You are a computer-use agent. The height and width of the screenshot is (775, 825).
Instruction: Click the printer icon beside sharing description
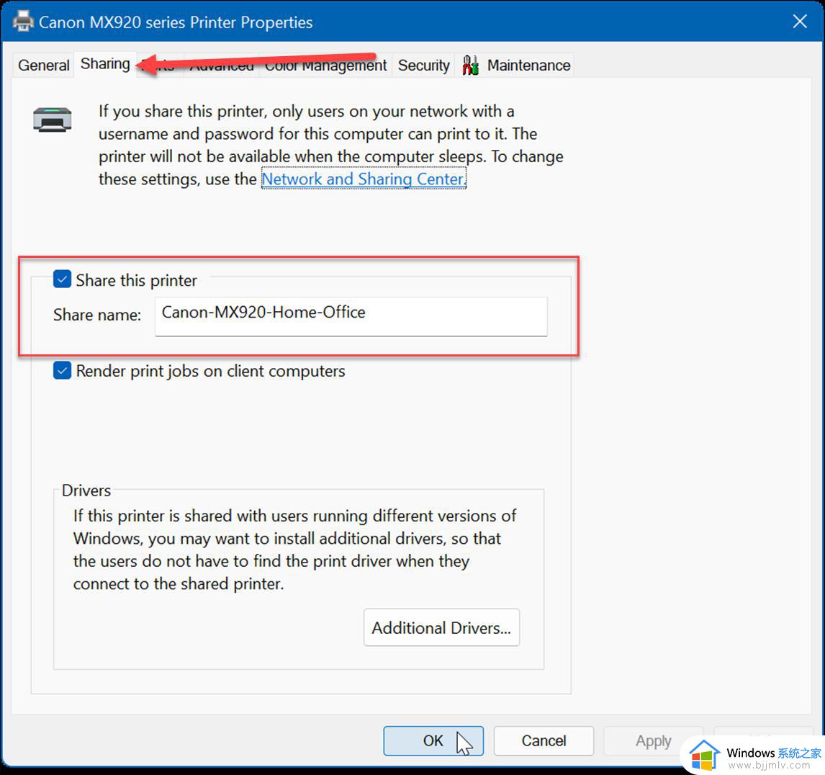coord(52,119)
